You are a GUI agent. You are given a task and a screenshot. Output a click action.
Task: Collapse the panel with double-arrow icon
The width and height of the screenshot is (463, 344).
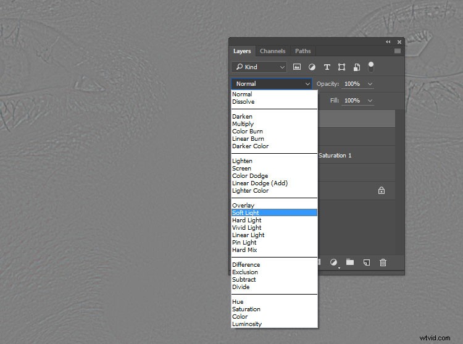[x=388, y=42]
